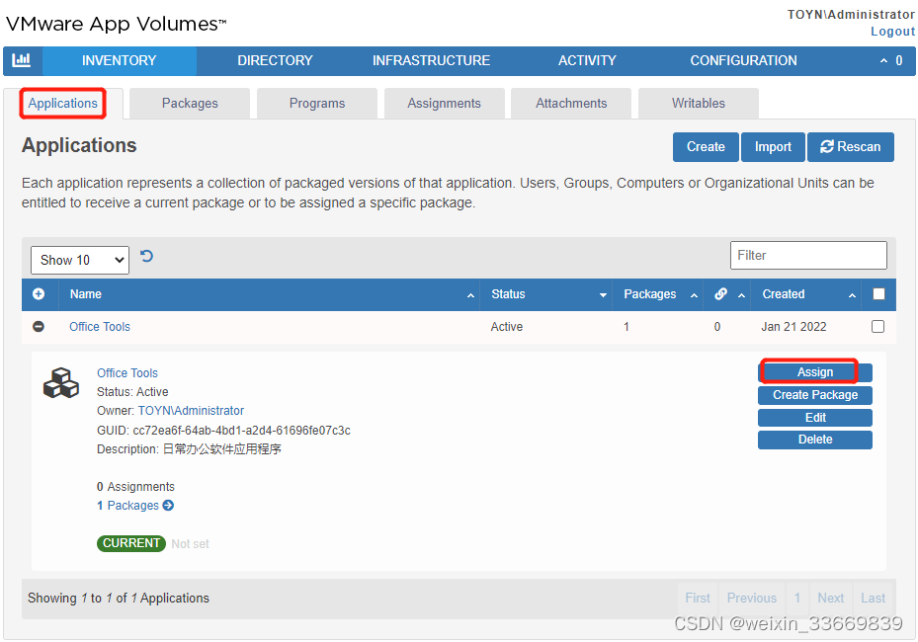The height and width of the screenshot is (642, 918).
Task: Click the attachments link icon column header
Action: [x=720, y=293]
